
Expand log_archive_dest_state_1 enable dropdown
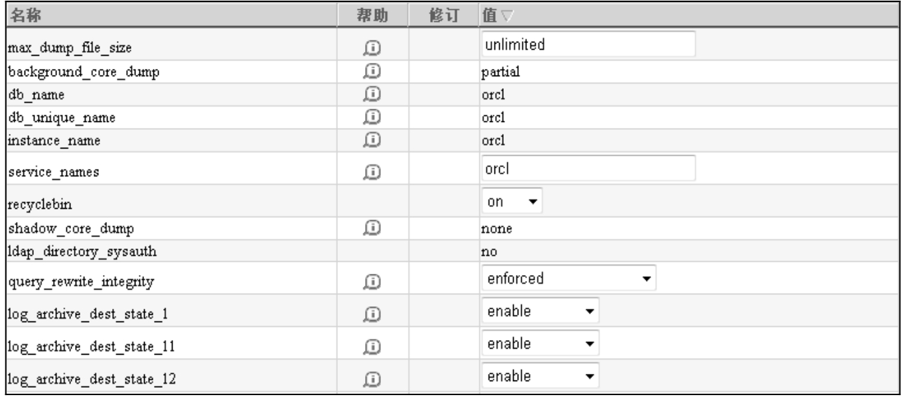[x=540, y=311]
